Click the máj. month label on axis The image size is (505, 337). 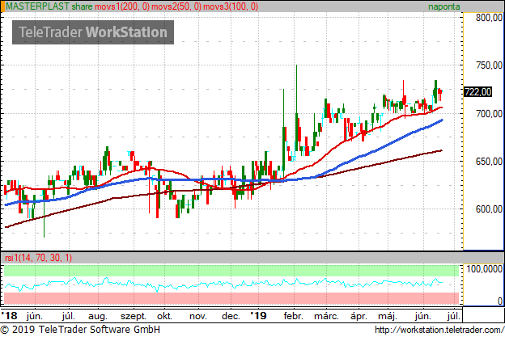388,317
